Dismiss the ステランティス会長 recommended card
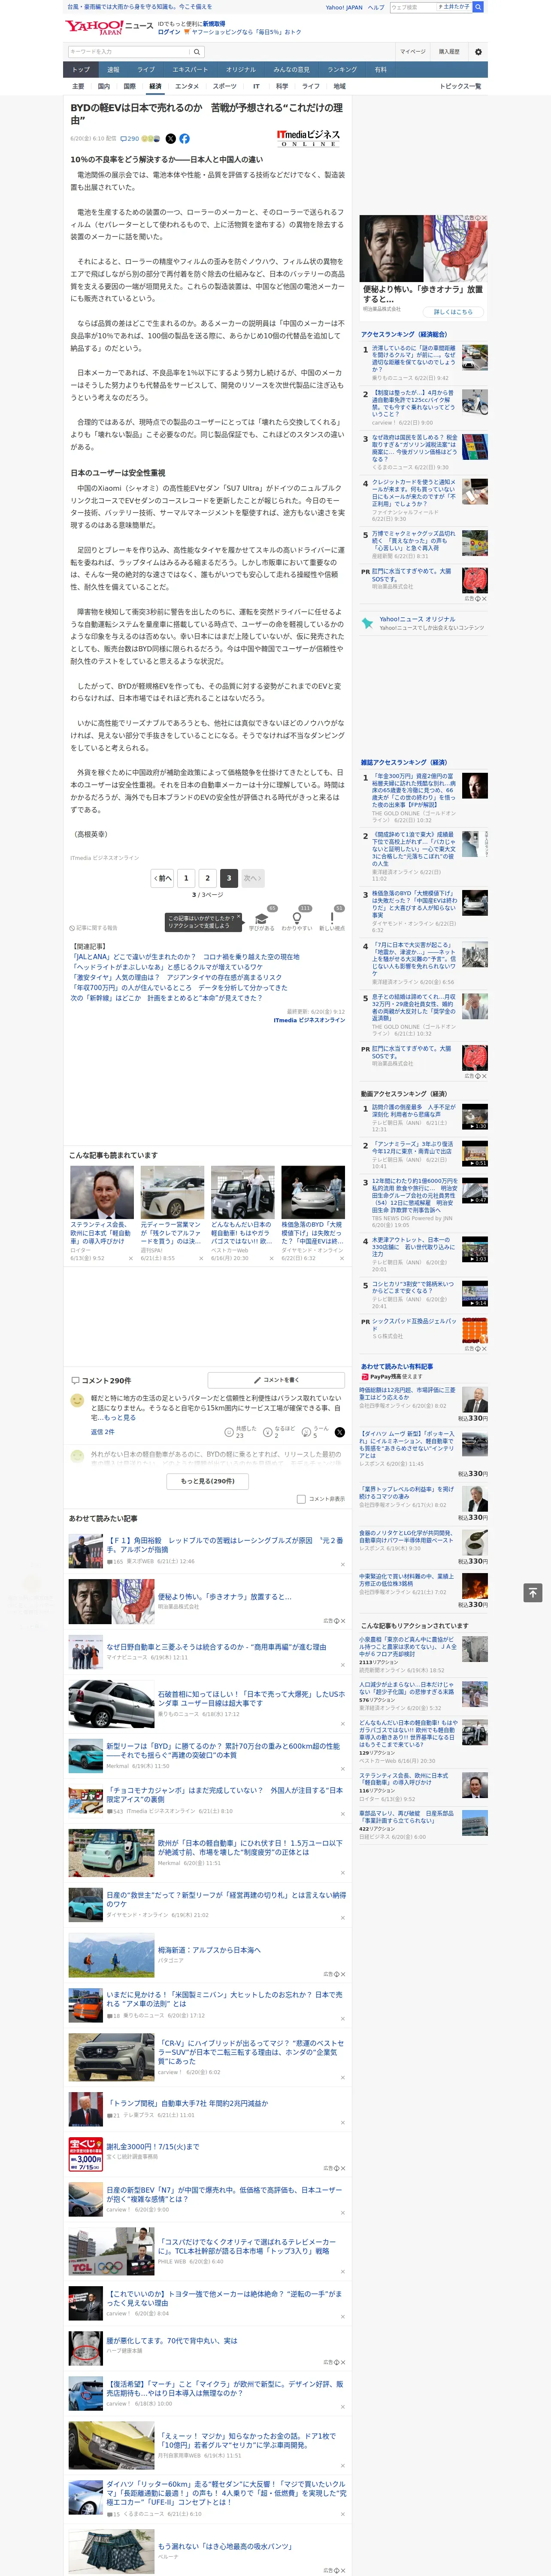This screenshot has width=551, height=2576. click(x=131, y=1258)
